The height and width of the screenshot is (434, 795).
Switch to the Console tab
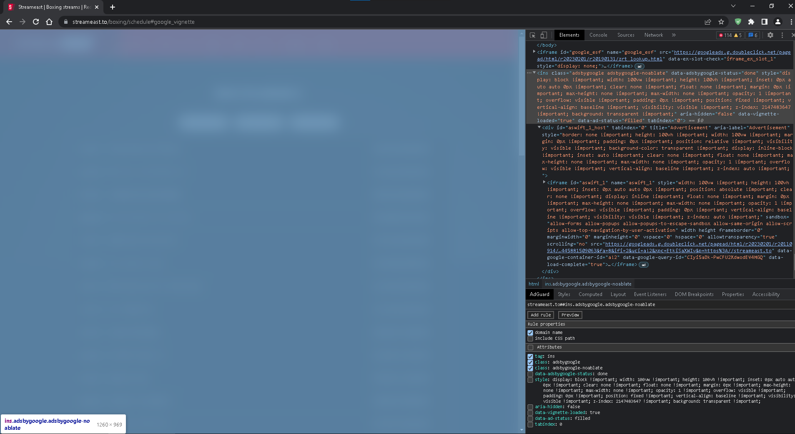tap(598, 35)
